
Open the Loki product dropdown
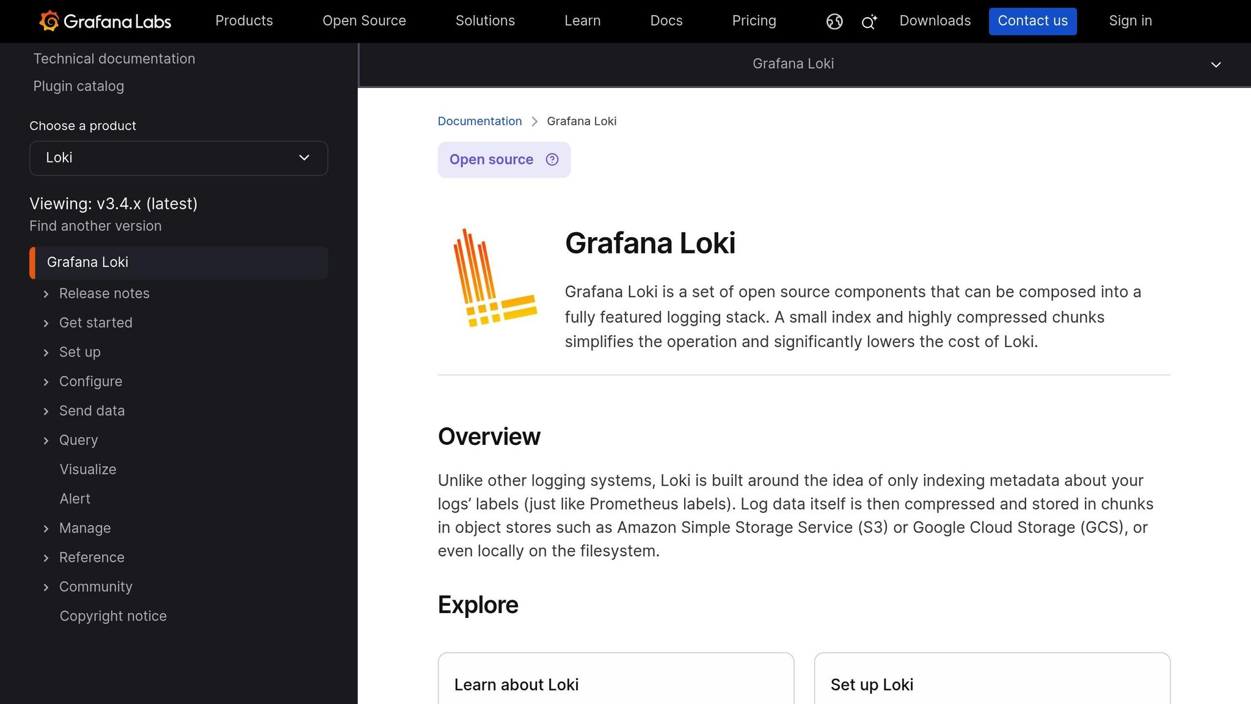click(x=178, y=158)
